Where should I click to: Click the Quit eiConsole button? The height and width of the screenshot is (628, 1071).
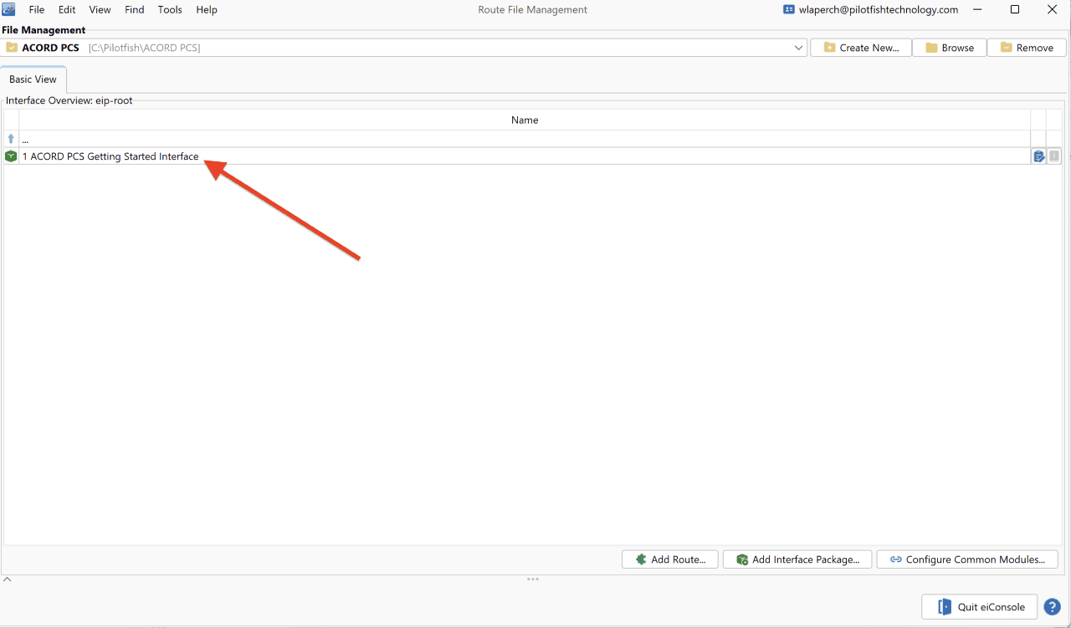[980, 607]
